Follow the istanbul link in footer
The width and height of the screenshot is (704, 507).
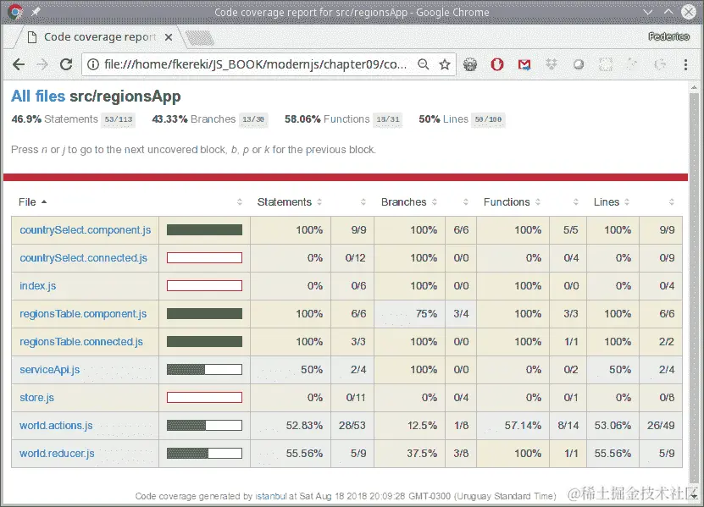271,496
